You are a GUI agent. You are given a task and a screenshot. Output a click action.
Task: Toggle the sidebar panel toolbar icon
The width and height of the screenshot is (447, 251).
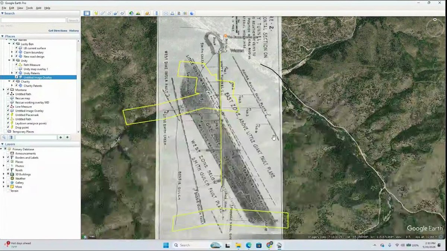point(87,13)
